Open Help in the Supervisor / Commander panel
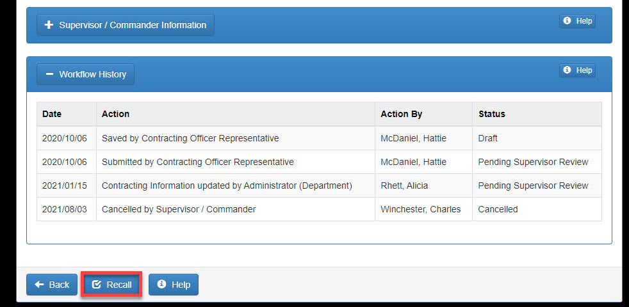This screenshot has width=629, height=307. [577, 21]
